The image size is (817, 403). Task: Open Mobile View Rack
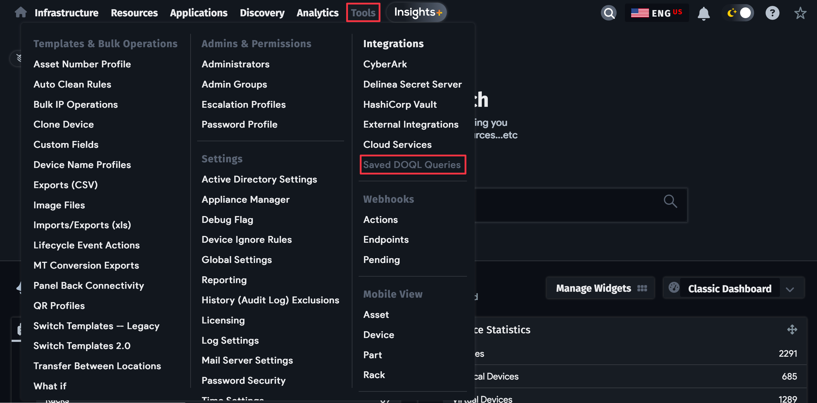[x=374, y=375]
